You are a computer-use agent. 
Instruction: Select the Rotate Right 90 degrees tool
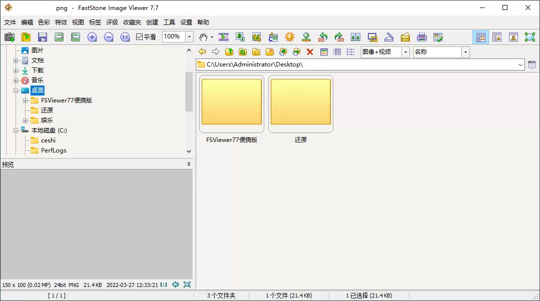(x=340, y=37)
